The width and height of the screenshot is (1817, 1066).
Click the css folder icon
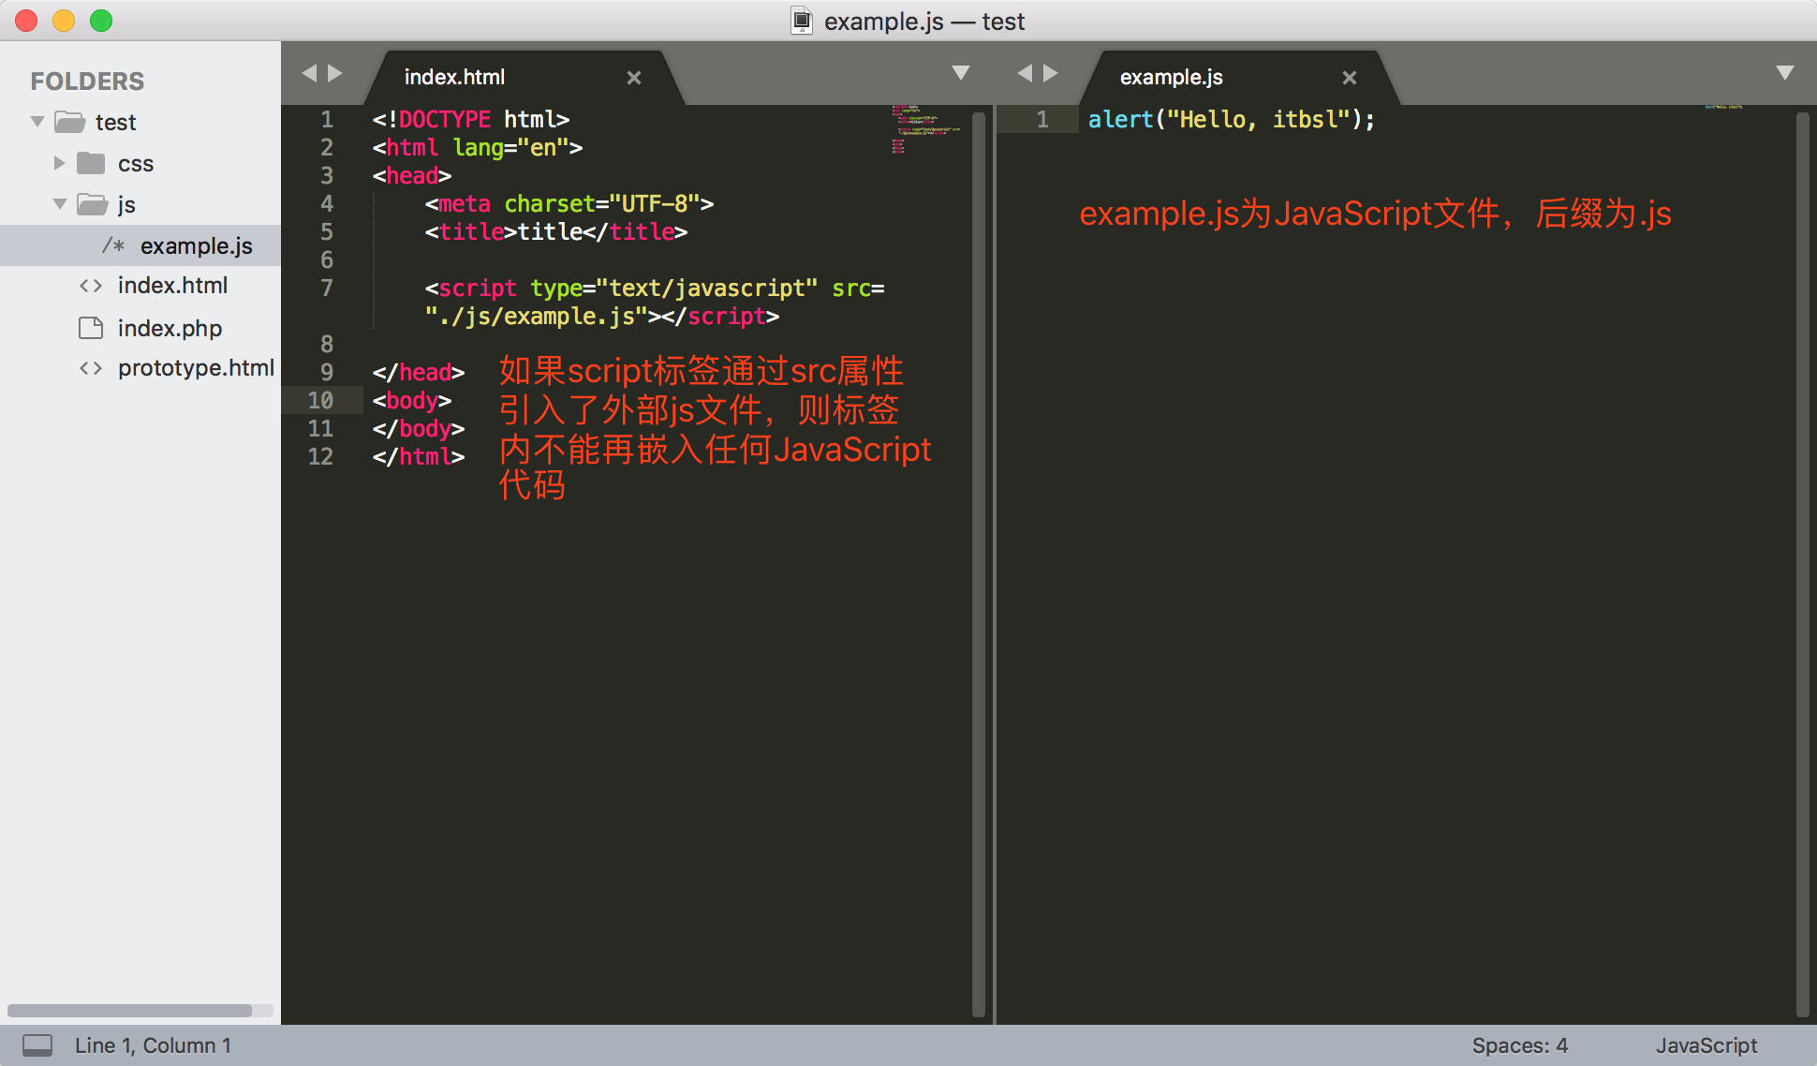point(91,164)
